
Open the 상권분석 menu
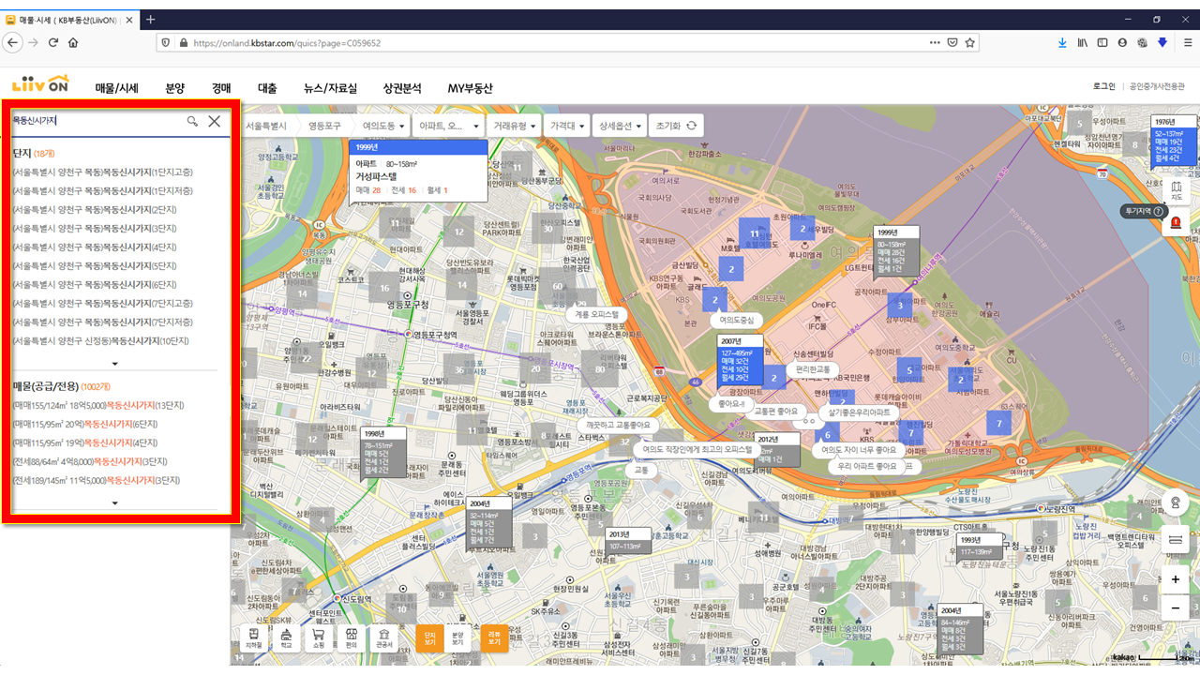click(402, 88)
